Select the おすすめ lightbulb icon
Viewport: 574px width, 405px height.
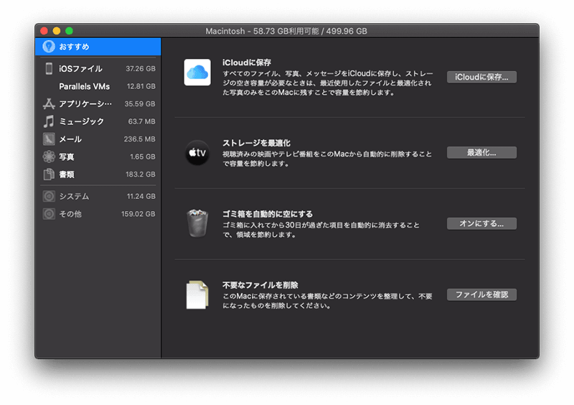(x=49, y=47)
